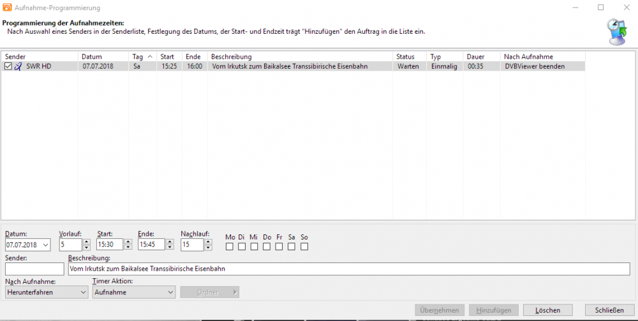Click the DVBViewer icon in the title bar
The height and width of the screenshot is (321, 638).
[x=7, y=8]
